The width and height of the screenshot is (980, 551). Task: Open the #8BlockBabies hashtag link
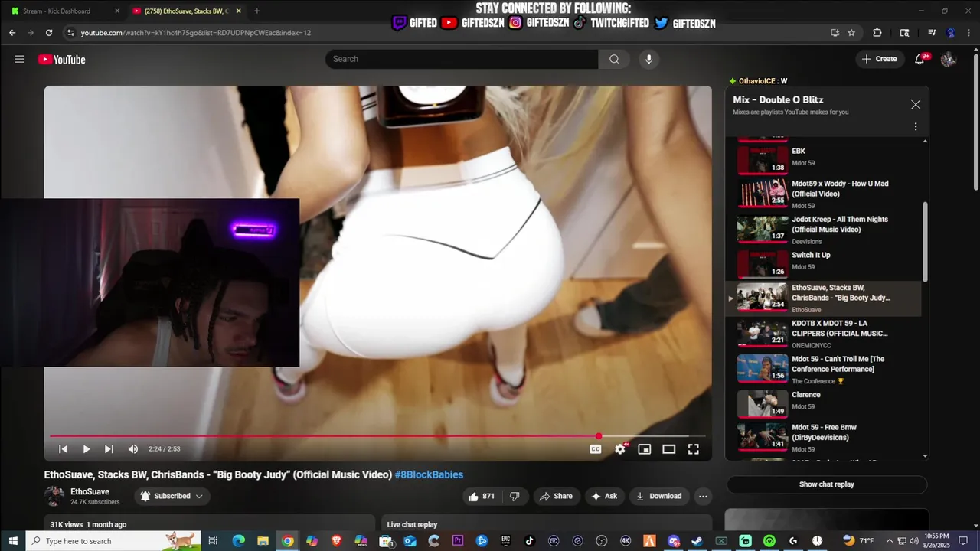click(x=429, y=474)
